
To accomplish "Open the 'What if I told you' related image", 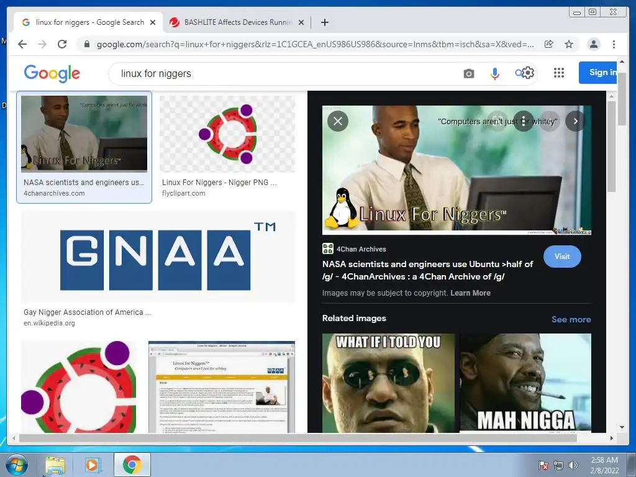I will coord(388,383).
